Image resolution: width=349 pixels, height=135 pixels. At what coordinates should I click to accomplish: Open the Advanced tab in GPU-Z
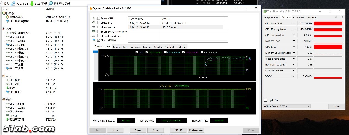pos(298,17)
